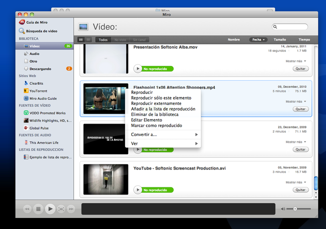Open Wildlife Highlights HD feed

[x=47, y=121]
